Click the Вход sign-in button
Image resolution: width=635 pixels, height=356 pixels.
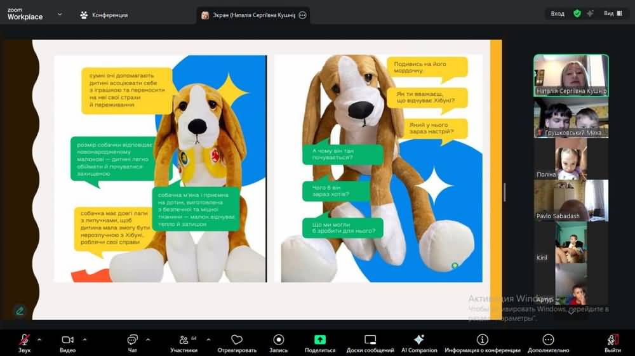point(558,13)
